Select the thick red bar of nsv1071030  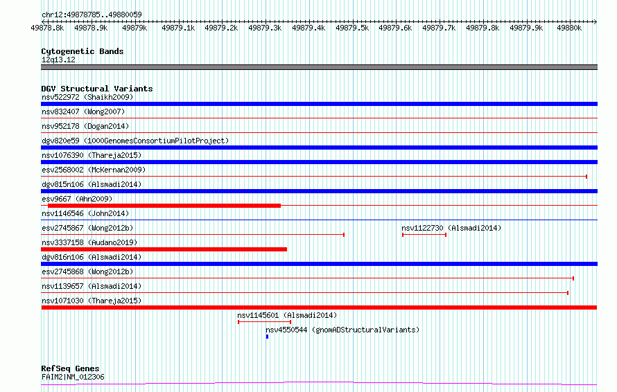pos(319,308)
